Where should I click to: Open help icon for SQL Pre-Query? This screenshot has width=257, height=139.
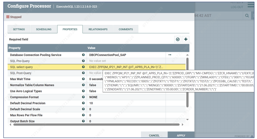click(x=83, y=61)
